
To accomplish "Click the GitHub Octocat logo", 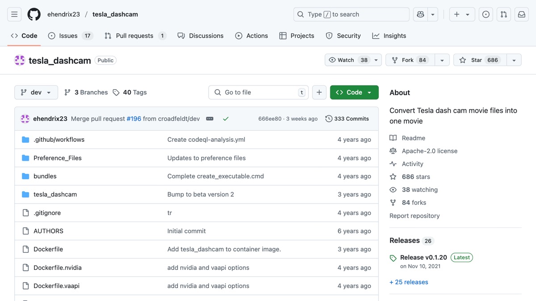I will point(34,14).
